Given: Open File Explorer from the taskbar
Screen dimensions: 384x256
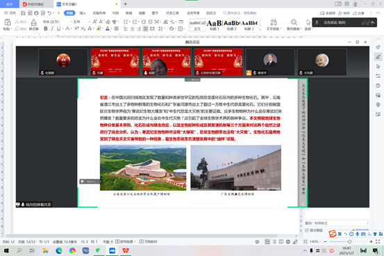Looking at the screenshot, I should (46, 250).
